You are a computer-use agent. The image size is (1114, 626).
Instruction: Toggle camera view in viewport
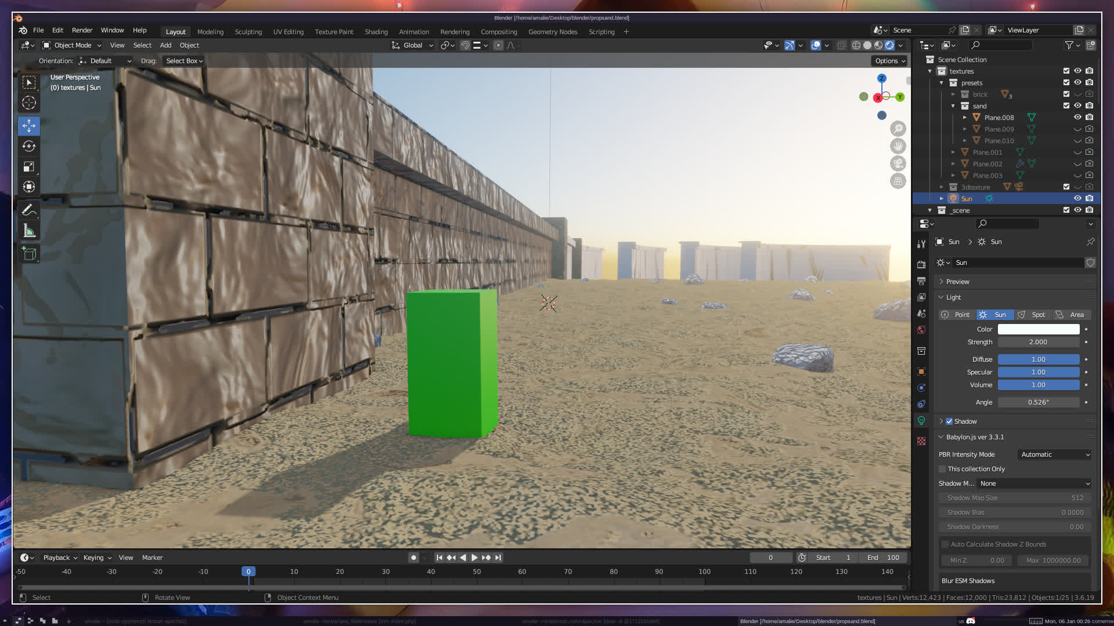898,163
